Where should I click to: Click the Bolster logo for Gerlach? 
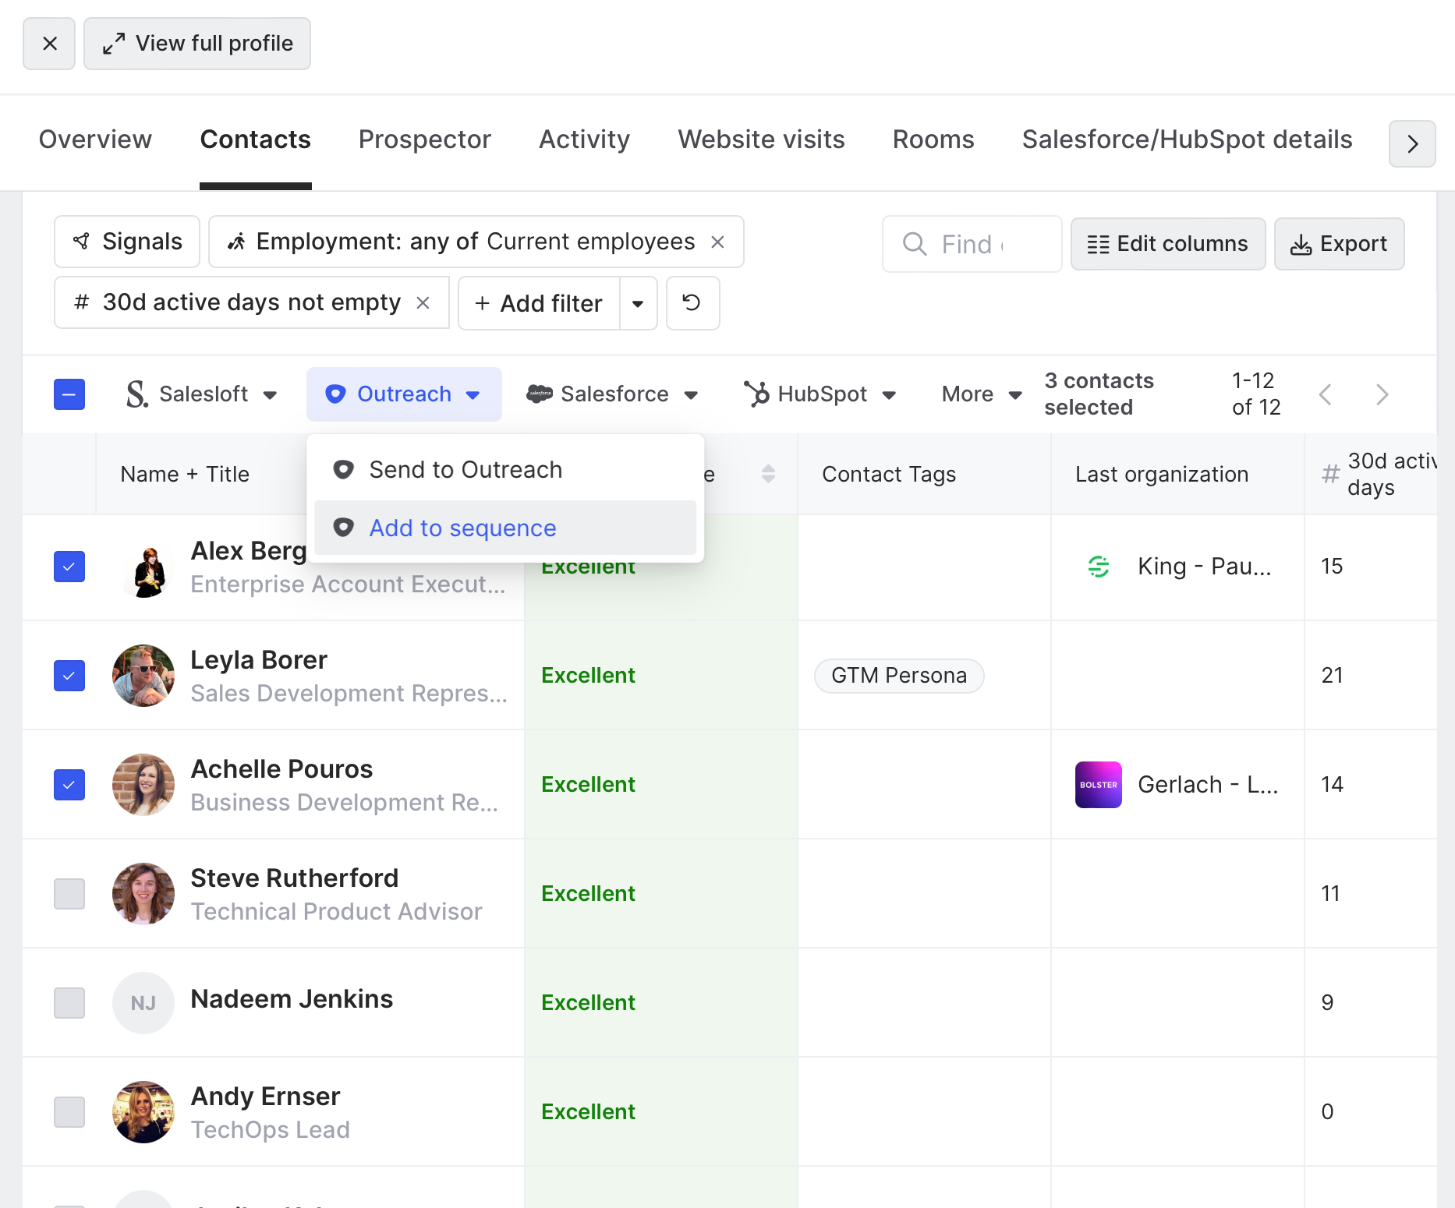(x=1099, y=785)
